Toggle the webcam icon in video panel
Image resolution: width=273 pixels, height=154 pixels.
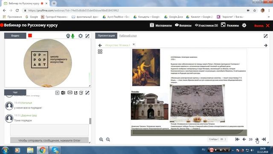coord(68,36)
